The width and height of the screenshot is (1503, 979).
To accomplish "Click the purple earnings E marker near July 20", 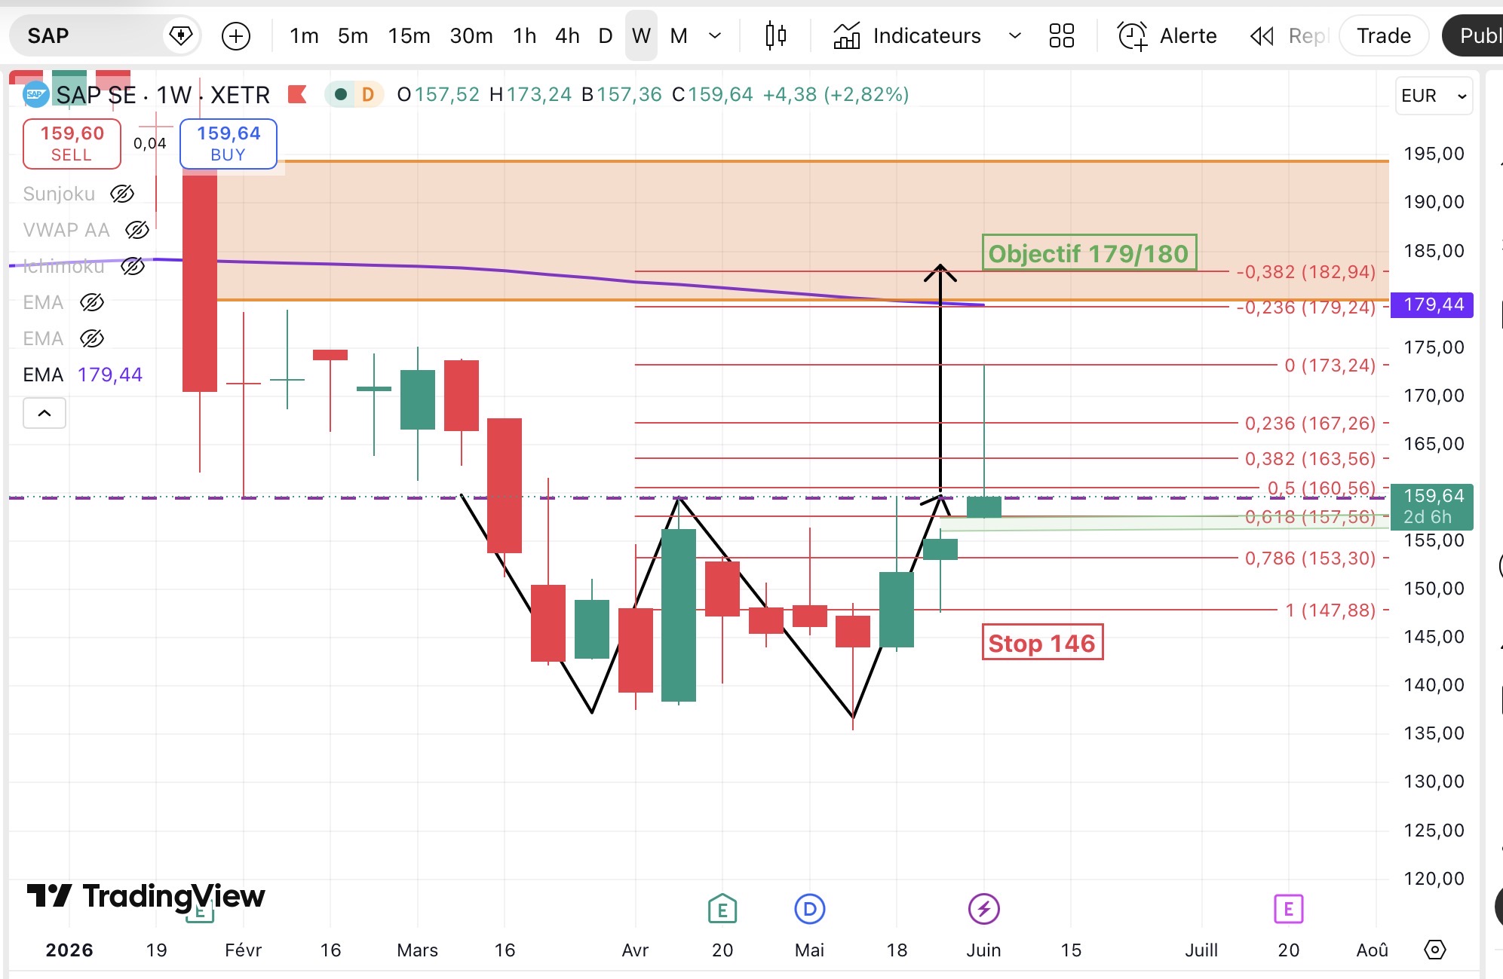I will click(x=1289, y=909).
